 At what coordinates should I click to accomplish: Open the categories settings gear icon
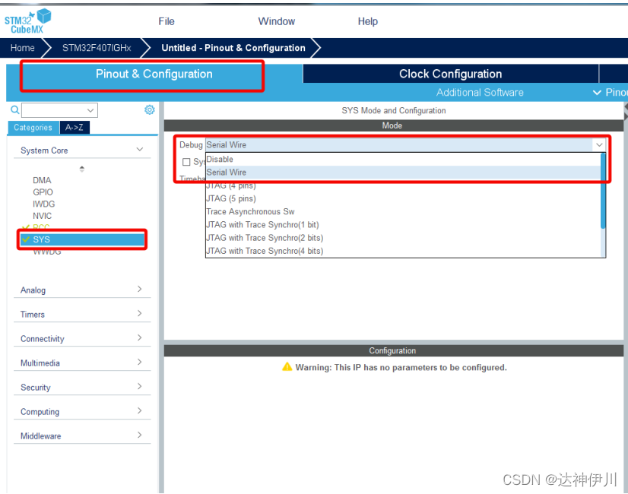[149, 109]
